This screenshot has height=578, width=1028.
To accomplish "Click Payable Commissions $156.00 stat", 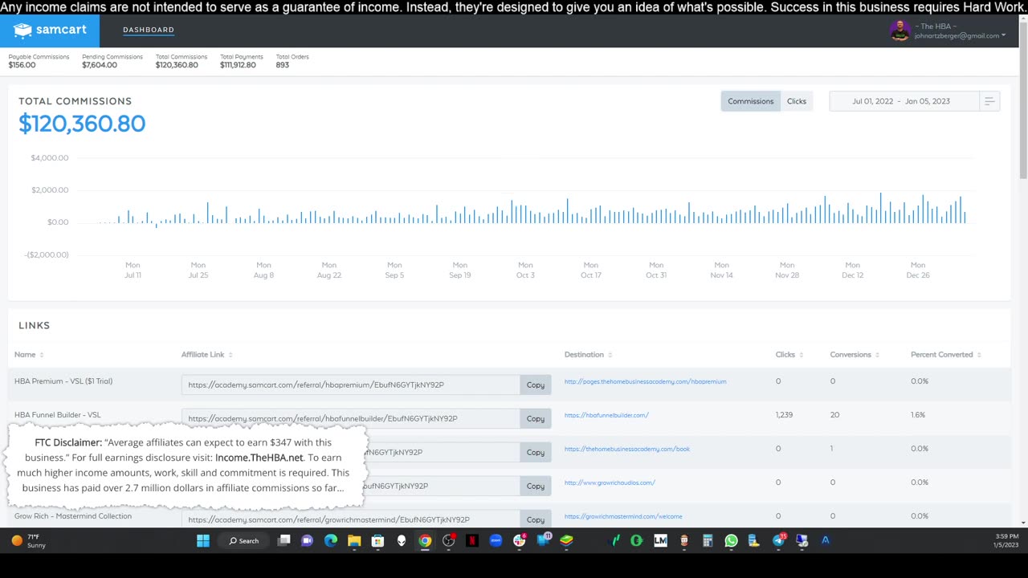I will 39,61.
